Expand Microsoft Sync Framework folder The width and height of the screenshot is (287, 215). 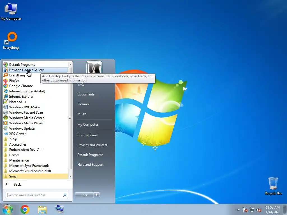coord(35,165)
